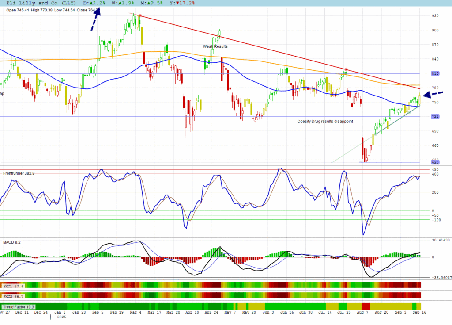This screenshot has height=325, width=452.
Task: Click the Apr 24 date label
Action: pos(211,312)
